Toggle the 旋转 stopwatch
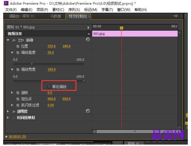 [x=18, y=93]
